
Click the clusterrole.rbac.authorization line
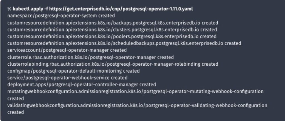[x=90, y=57]
